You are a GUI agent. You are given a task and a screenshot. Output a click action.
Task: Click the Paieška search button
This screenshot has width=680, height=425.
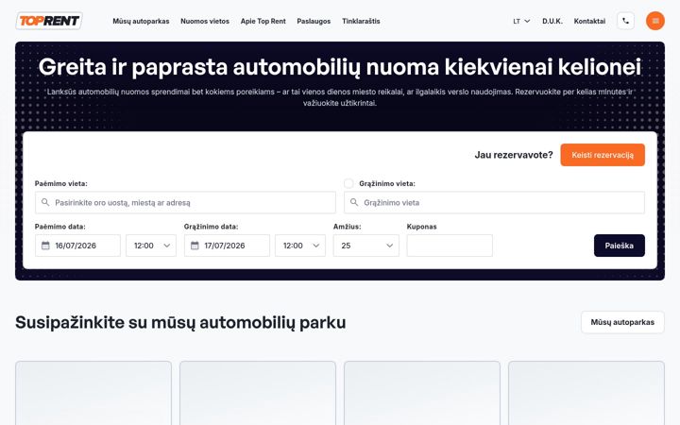[620, 246]
